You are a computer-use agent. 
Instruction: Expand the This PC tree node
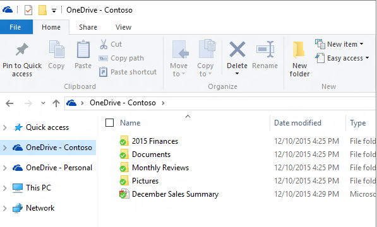[5, 188]
